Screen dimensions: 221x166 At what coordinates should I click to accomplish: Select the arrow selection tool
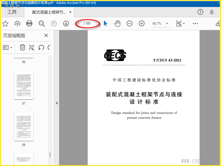click(x=106, y=24)
